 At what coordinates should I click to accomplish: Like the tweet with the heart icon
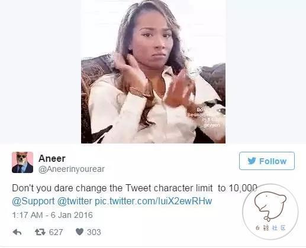tap(79, 232)
